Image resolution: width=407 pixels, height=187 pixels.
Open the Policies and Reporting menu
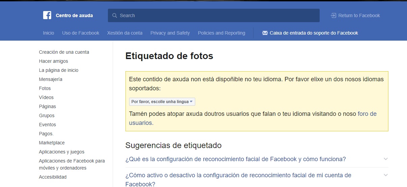[221, 33]
